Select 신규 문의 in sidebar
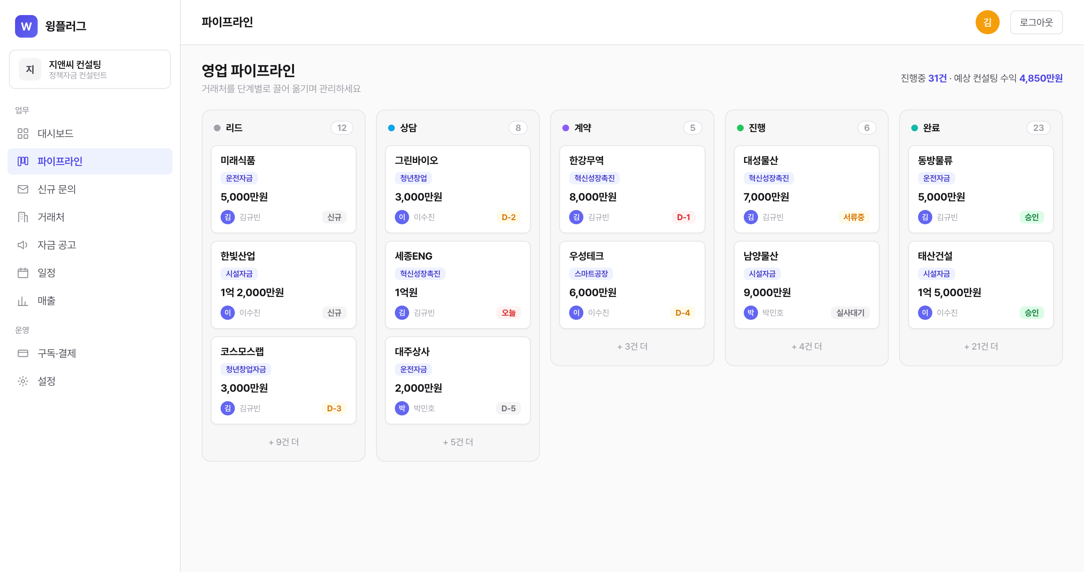 coord(90,189)
